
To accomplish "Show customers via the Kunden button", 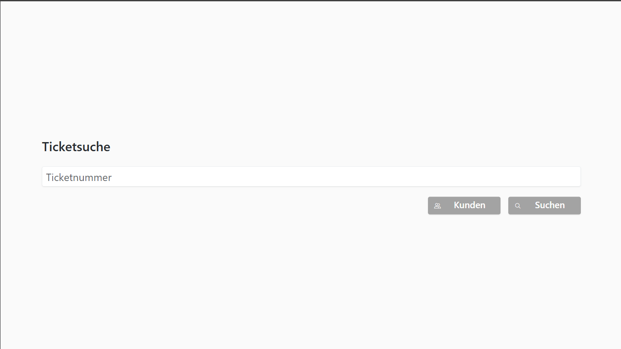I will click(464, 206).
